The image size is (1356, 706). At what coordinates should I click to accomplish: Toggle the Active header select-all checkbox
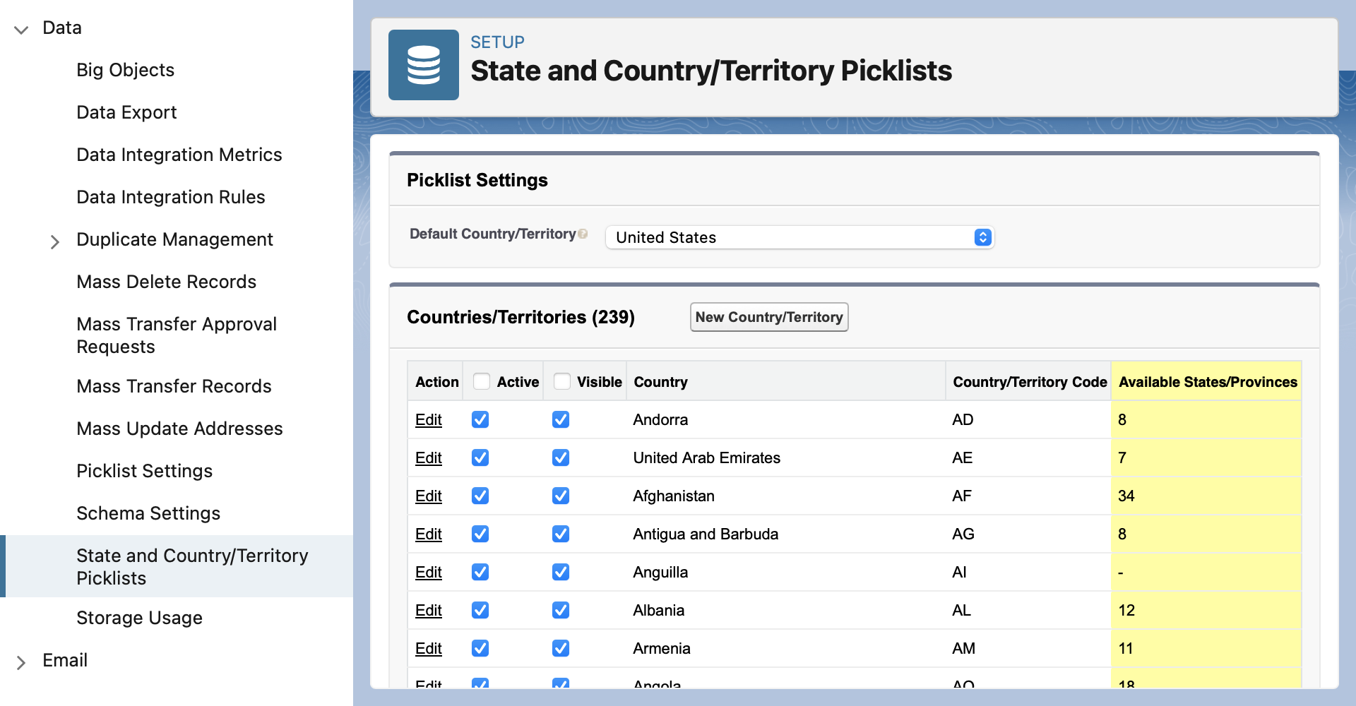[482, 381]
